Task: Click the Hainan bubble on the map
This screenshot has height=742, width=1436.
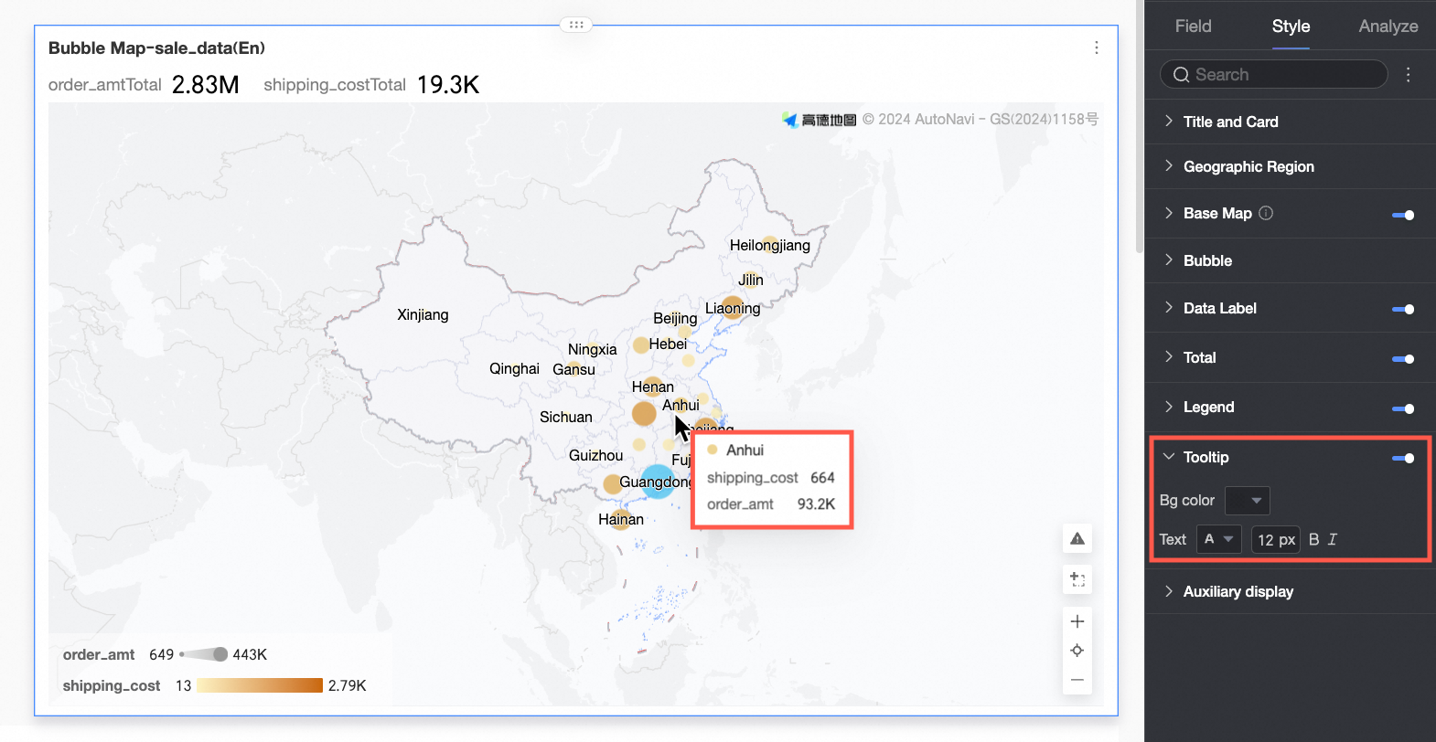Action: 621,520
